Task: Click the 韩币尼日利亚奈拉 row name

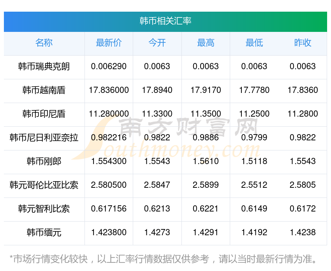Action: coord(44,138)
